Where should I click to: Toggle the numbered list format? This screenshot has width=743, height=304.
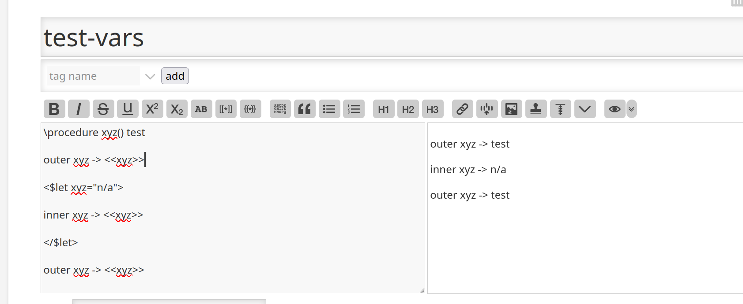coord(354,109)
